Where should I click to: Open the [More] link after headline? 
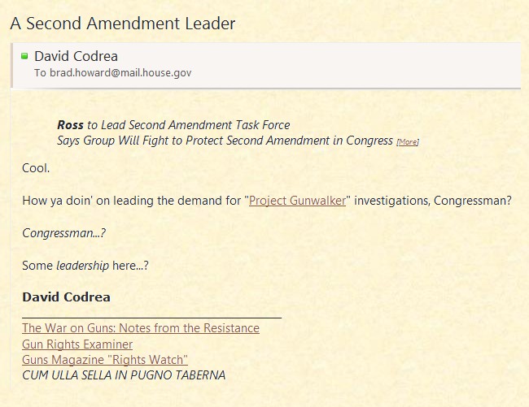(408, 142)
